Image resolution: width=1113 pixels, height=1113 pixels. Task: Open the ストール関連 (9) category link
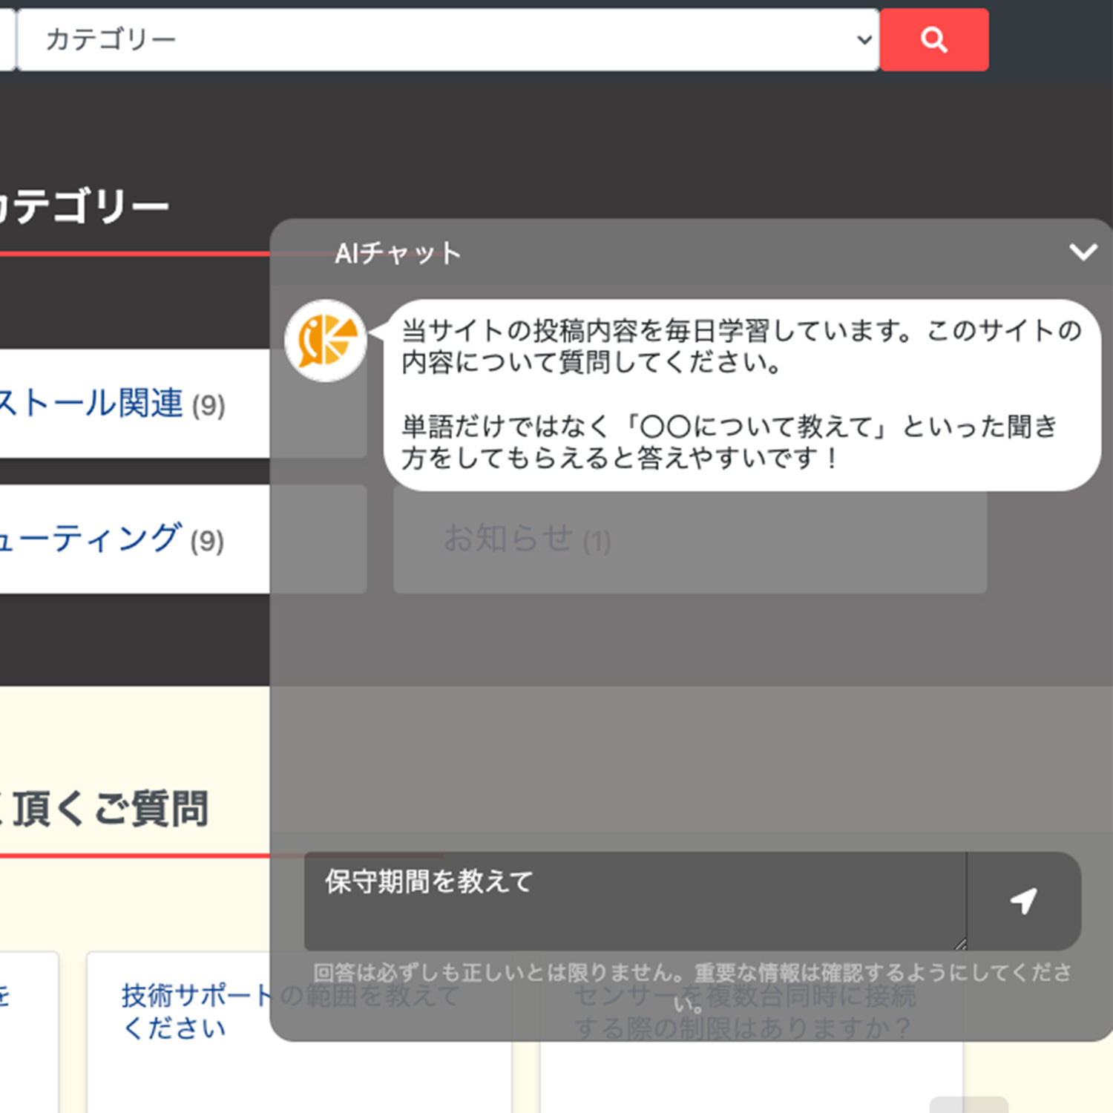click(x=111, y=404)
